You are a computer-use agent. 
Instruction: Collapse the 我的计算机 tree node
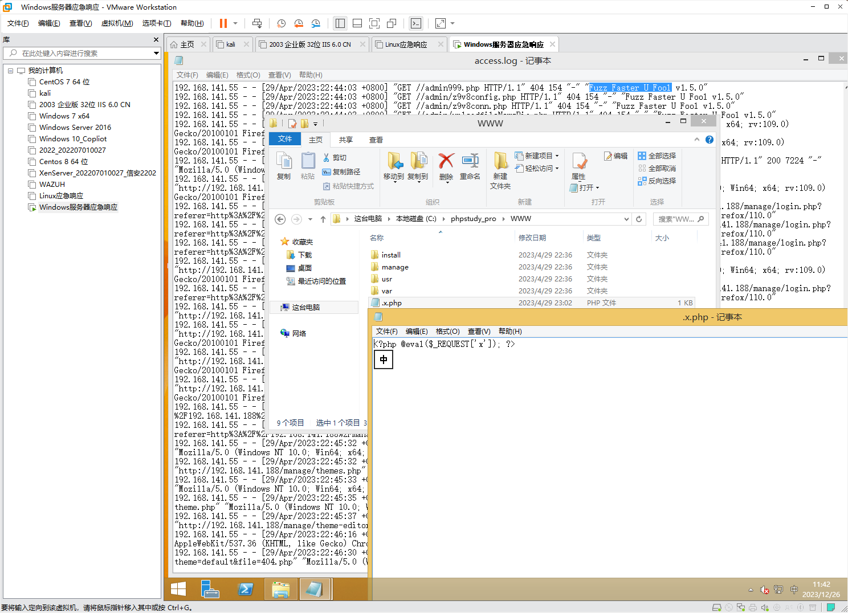point(10,71)
